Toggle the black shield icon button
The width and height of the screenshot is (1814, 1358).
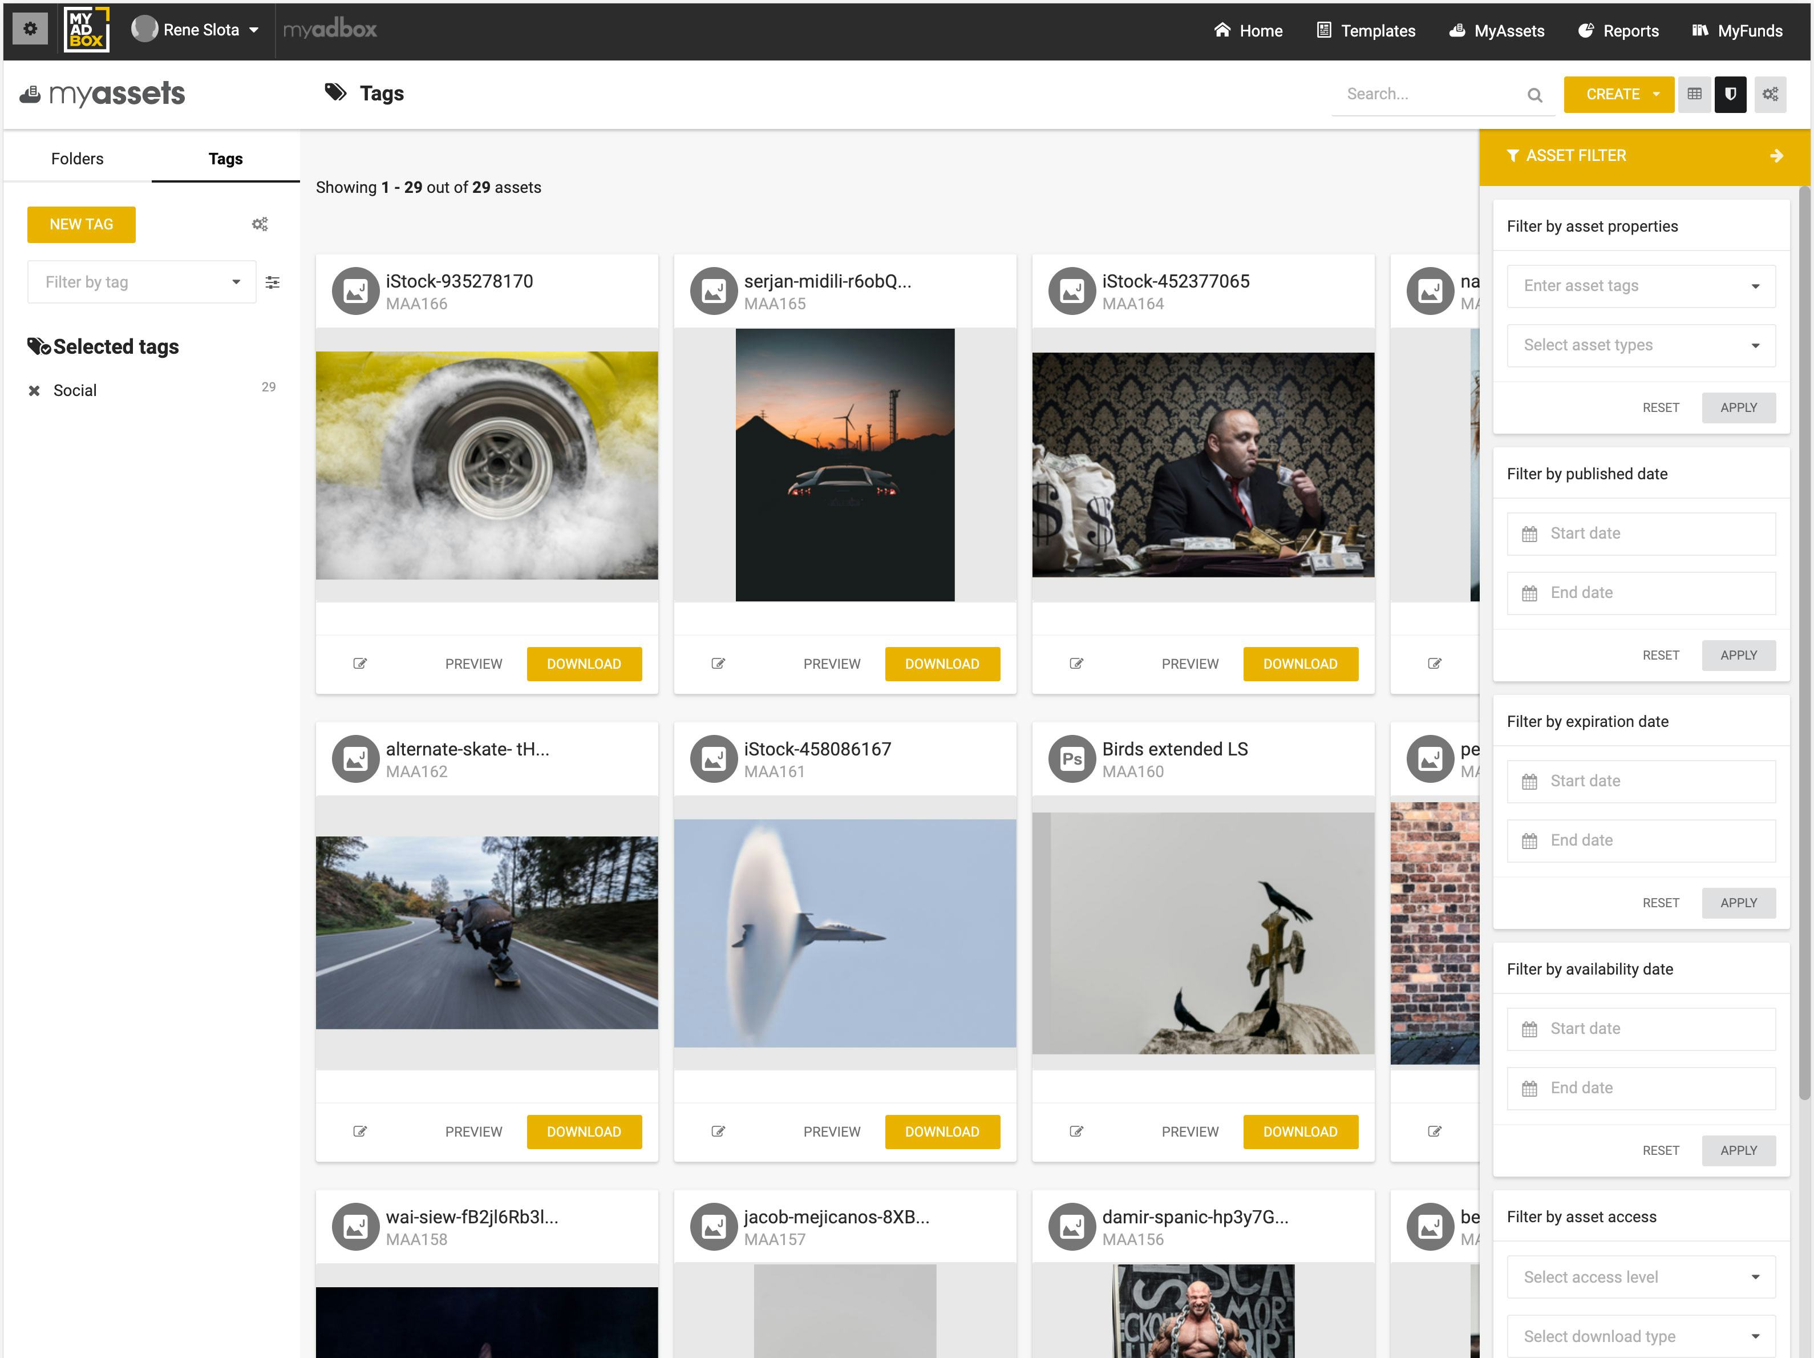pos(1730,94)
